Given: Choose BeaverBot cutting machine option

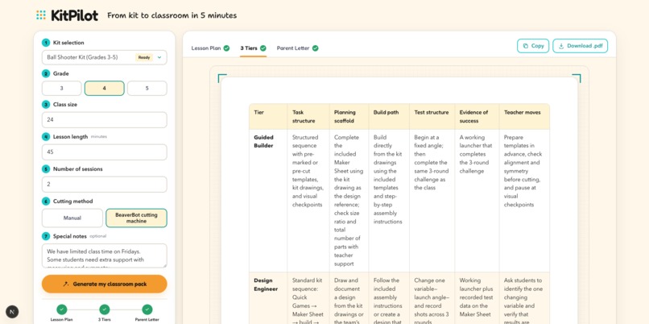Looking at the screenshot, I should (x=137, y=218).
